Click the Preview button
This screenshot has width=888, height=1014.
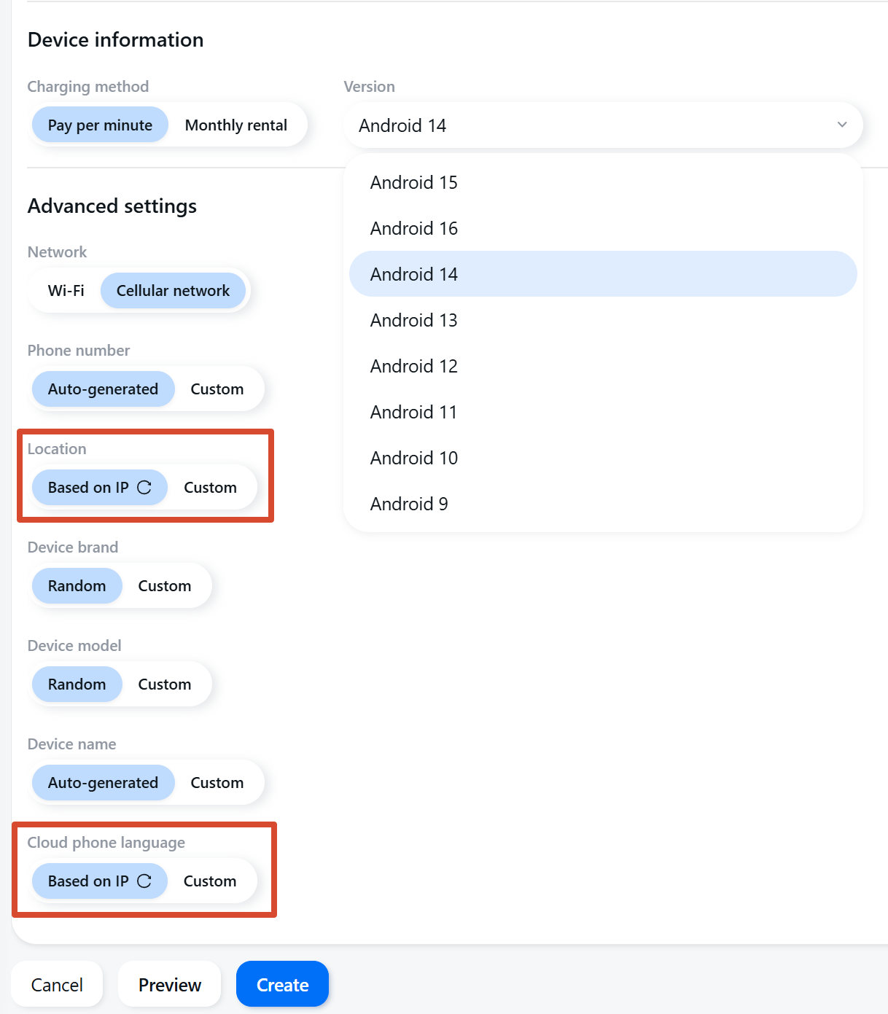170,985
